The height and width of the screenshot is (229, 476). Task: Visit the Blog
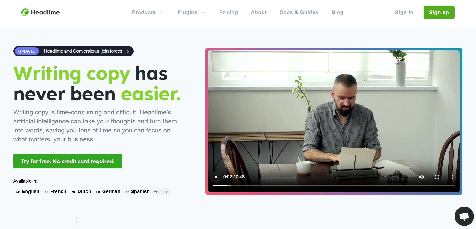337,12
